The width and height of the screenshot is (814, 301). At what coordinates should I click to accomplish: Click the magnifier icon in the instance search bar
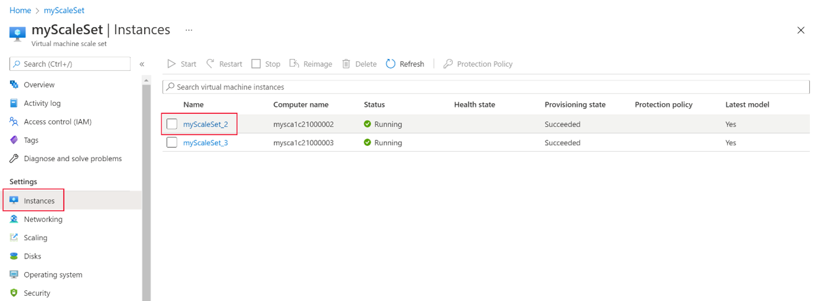pos(171,87)
